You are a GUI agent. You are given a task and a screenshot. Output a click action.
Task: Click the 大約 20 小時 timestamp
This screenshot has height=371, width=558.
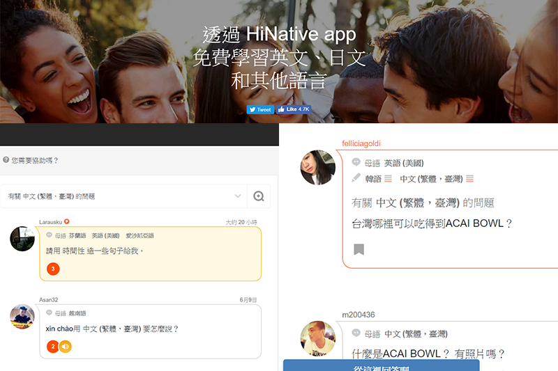(x=241, y=222)
